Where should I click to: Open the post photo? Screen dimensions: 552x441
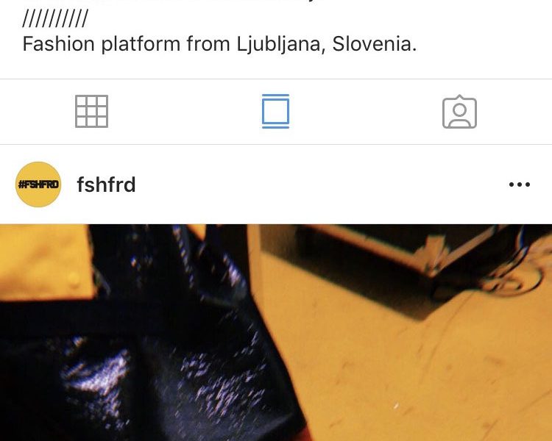pos(276,332)
